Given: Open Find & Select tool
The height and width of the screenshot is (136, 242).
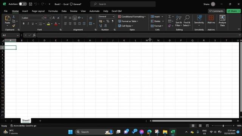Looking at the screenshot, I should tap(187, 21).
